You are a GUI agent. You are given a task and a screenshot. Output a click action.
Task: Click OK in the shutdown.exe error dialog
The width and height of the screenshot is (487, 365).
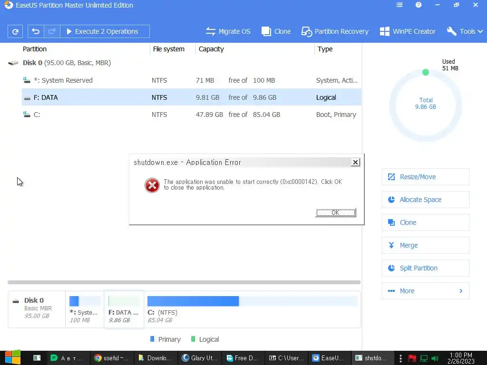coord(335,212)
